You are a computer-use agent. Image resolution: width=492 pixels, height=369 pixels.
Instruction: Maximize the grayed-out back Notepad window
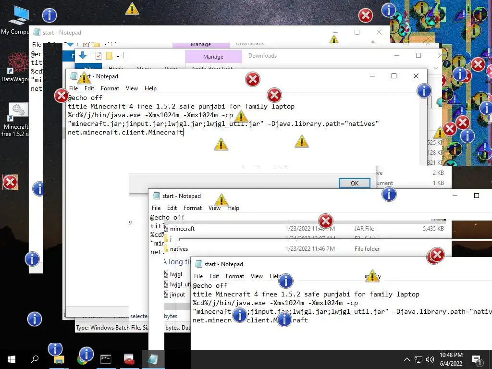pos(357,32)
